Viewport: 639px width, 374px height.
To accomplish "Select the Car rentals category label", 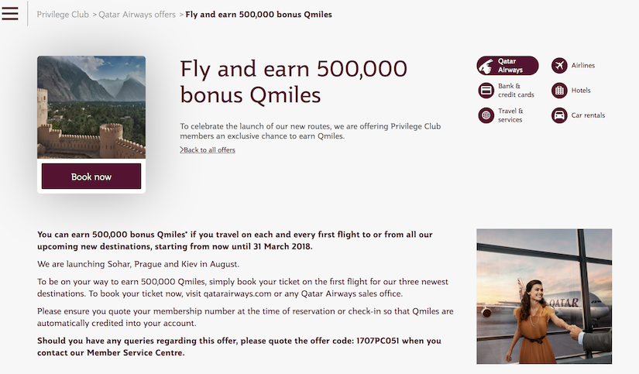I will (x=588, y=115).
